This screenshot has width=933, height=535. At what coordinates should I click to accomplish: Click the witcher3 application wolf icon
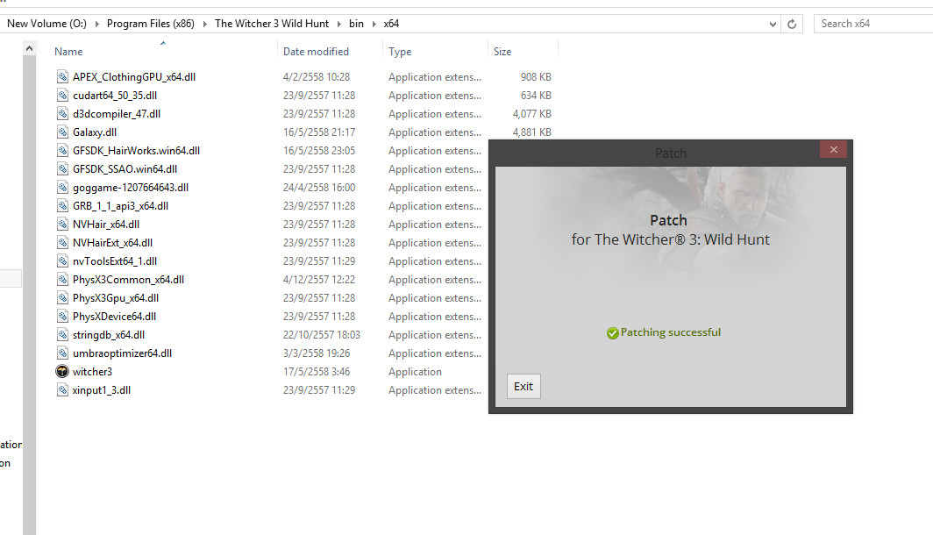click(x=62, y=372)
